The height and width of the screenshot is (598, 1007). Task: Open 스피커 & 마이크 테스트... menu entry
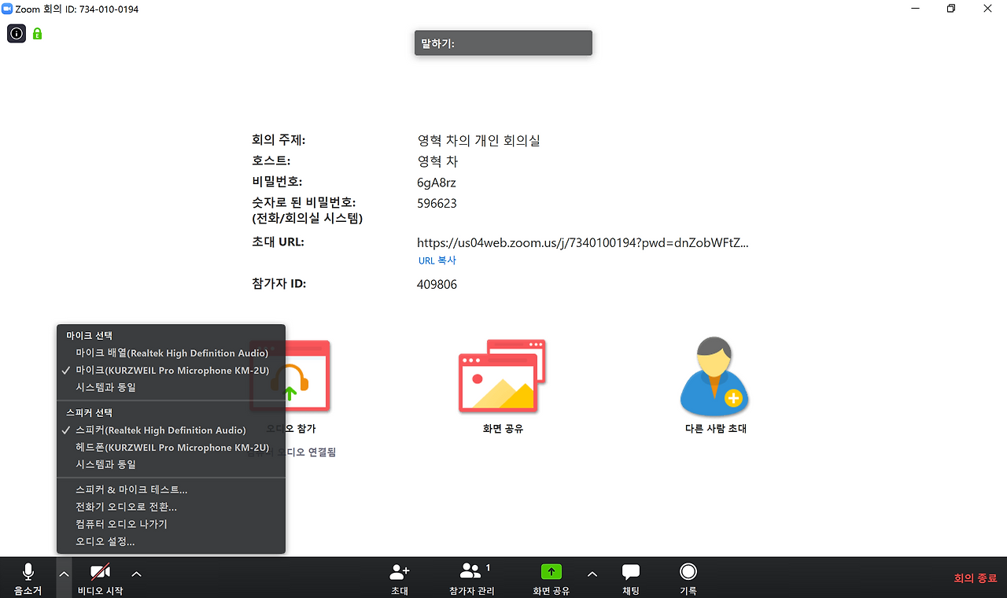pos(172,489)
